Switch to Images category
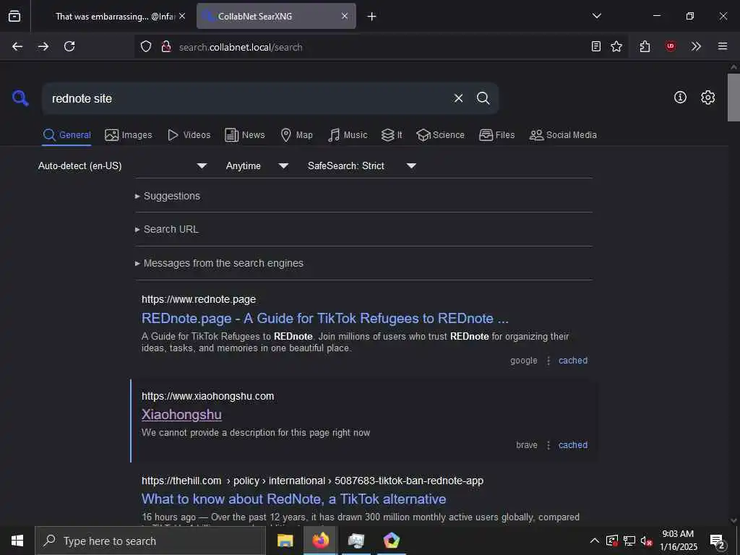 tap(129, 135)
